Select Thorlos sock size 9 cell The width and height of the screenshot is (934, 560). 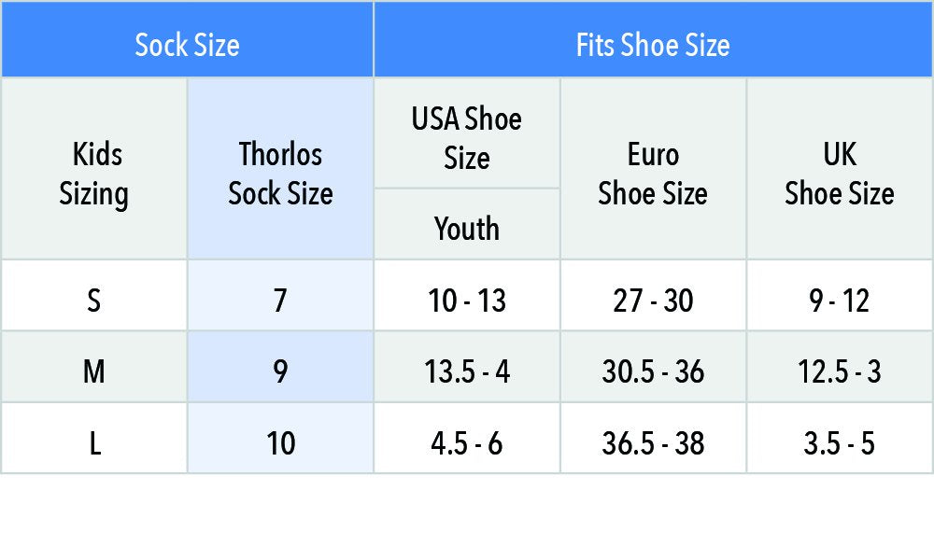click(x=280, y=371)
